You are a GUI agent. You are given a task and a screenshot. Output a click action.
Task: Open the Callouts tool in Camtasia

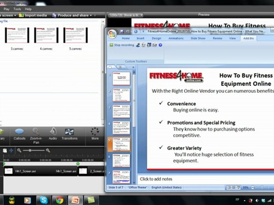click(x=19, y=134)
